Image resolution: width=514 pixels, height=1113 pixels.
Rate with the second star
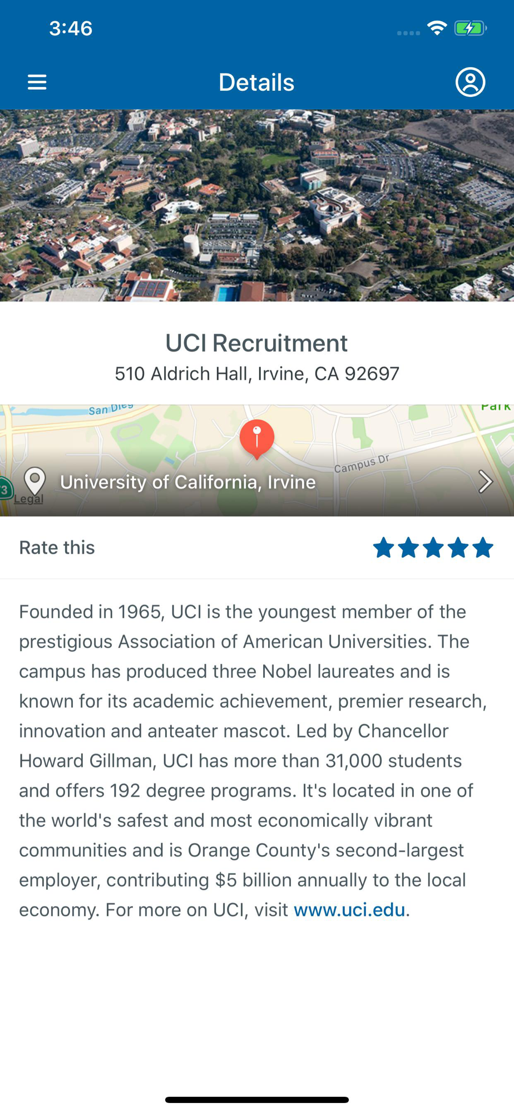[408, 548]
